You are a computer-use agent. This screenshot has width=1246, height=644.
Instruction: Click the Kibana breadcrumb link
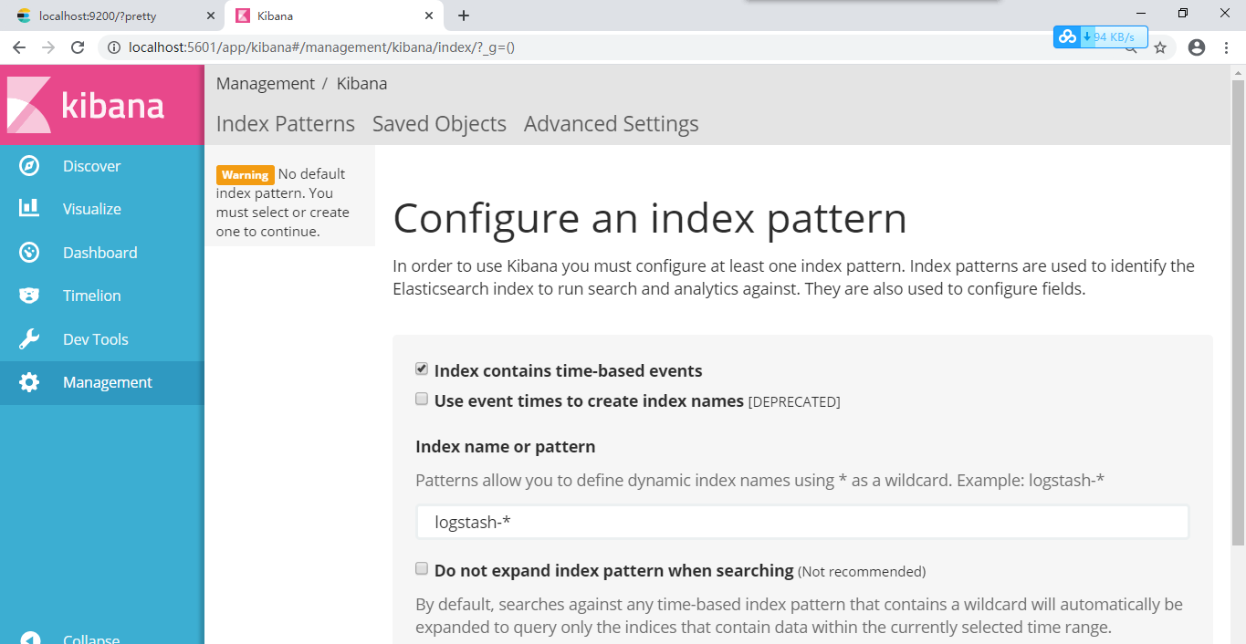tap(361, 84)
